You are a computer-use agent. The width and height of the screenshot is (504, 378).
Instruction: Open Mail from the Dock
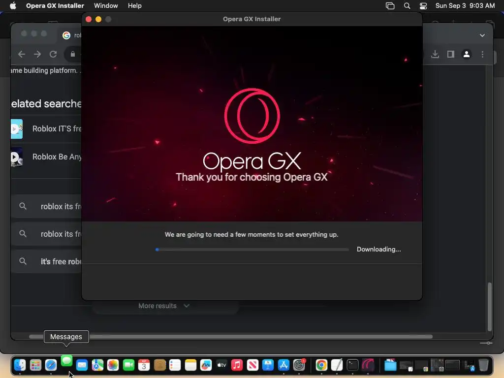coord(82,365)
